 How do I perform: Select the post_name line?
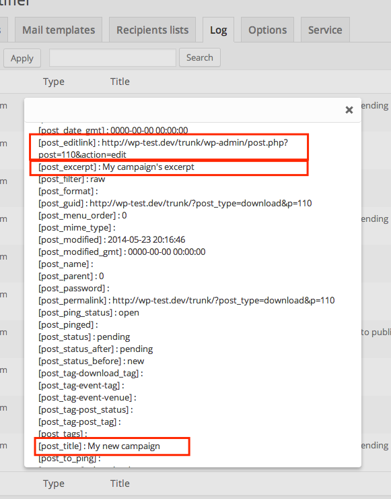[x=66, y=264]
